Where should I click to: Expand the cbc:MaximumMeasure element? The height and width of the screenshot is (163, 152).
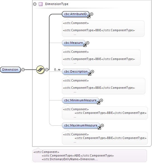[x=102, y=126]
